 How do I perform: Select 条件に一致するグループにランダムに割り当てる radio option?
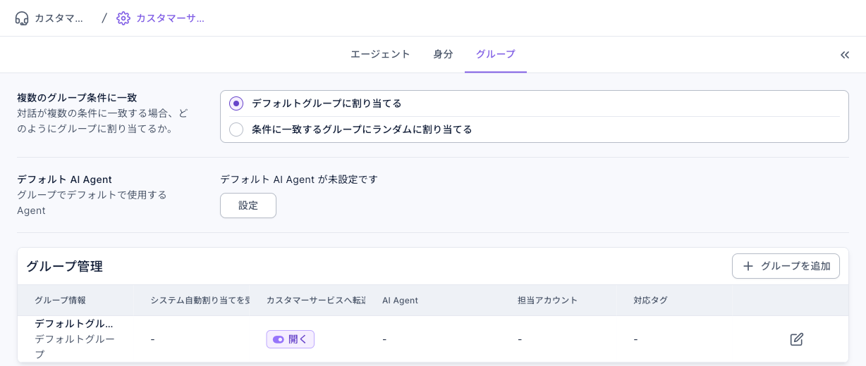(x=236, y=130)
